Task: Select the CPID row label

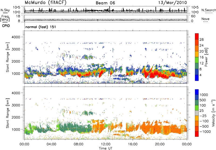Action: [x=6, y=26]
